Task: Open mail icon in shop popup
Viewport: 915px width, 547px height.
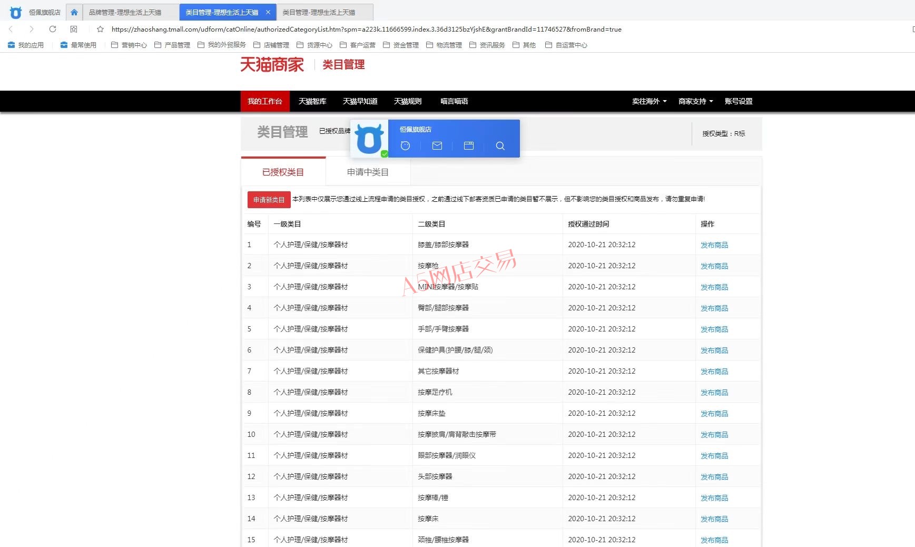Action: click(x=437, y=146)
